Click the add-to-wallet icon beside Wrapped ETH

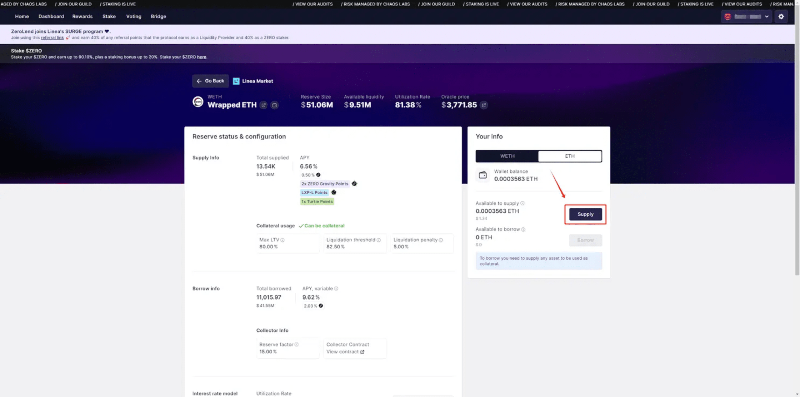pos(274,105)
